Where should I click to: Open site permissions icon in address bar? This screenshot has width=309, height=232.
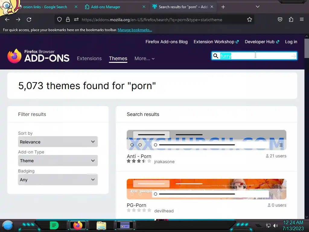pyautogui.click(x=76, y=20)
